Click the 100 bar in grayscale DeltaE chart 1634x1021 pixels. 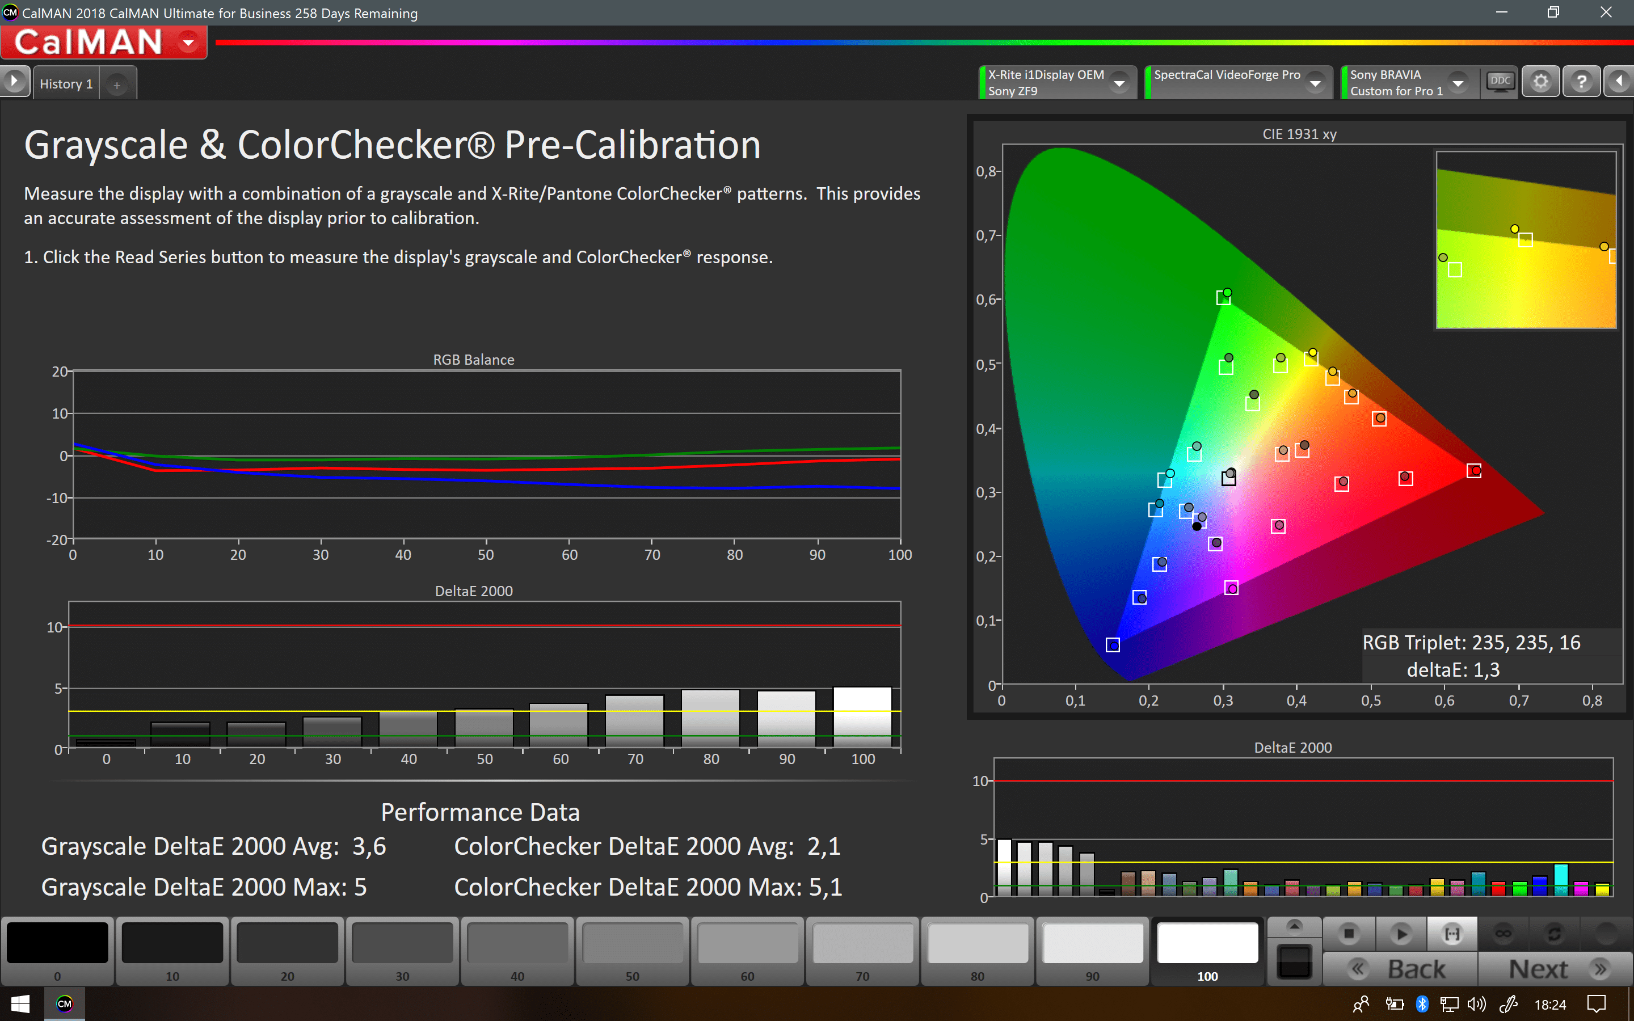click(x=863, y=717)
